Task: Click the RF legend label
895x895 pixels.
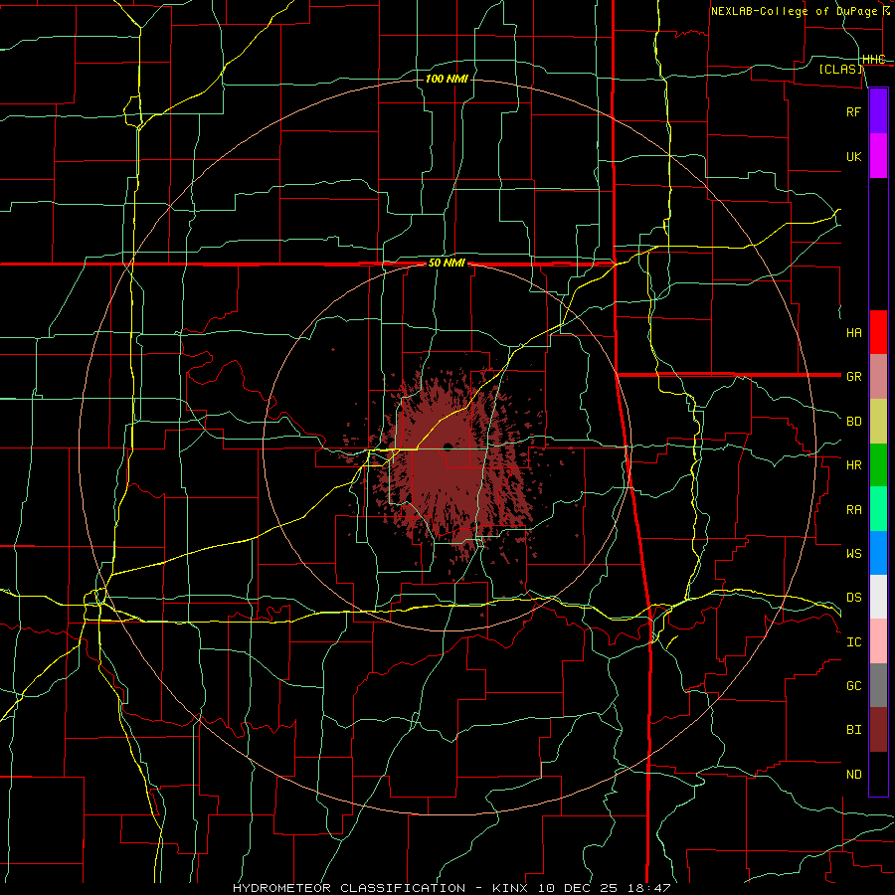Action: coord(853,111)
